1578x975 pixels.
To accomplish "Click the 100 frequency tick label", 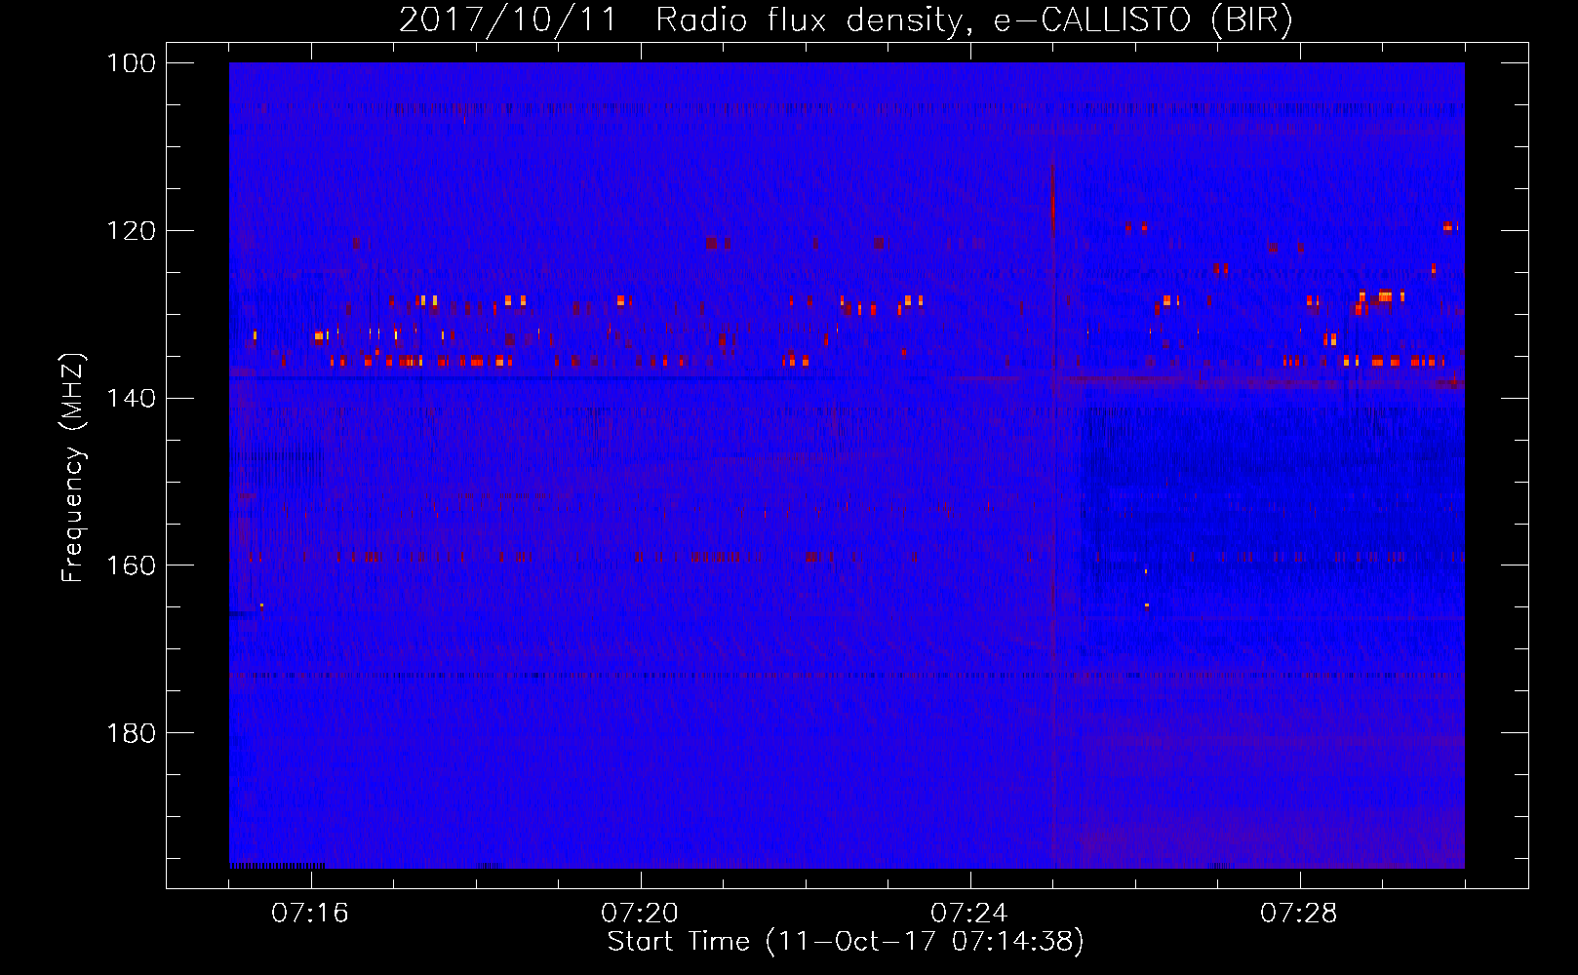I will (x=131, y=63).
